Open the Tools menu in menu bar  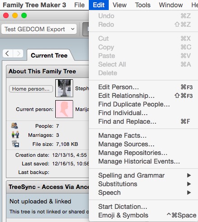143,5
